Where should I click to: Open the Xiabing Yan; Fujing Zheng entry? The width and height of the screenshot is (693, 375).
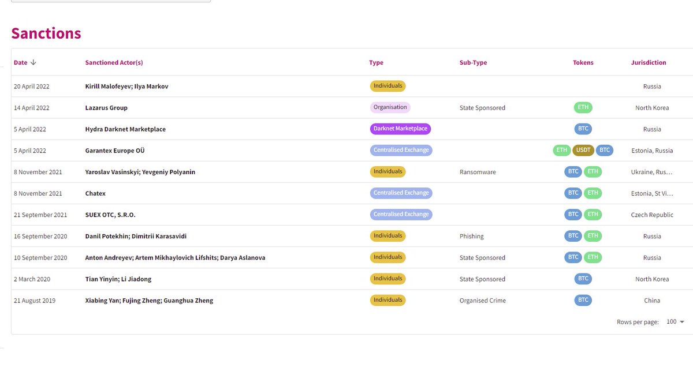(149, 300)
